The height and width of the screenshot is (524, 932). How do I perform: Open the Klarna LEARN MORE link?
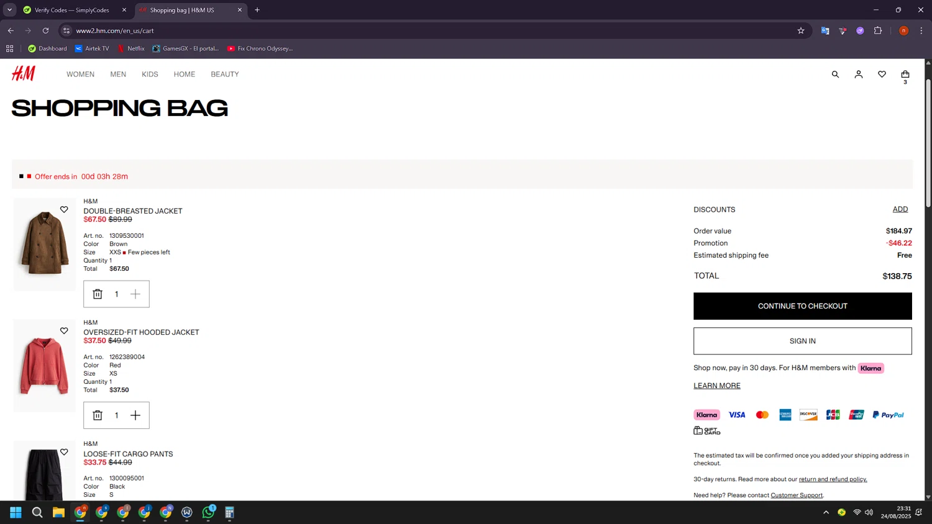(x=717, y=386)
